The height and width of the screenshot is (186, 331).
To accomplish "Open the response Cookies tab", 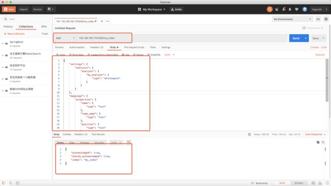I will tap(67, 134).
